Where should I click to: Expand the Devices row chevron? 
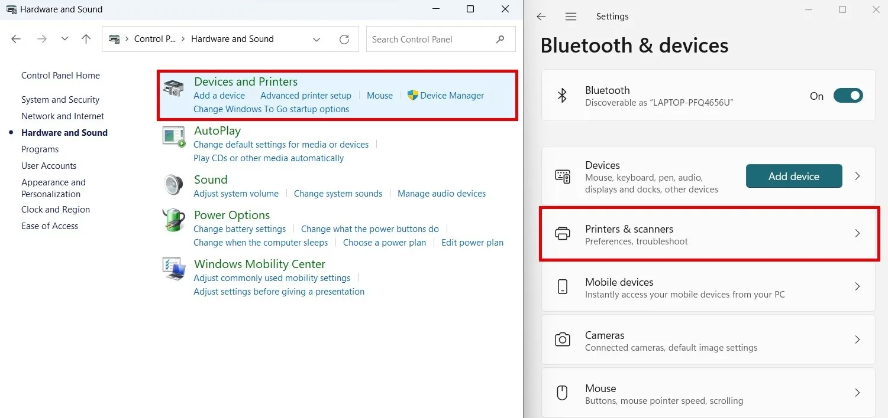tap(857, 176)
